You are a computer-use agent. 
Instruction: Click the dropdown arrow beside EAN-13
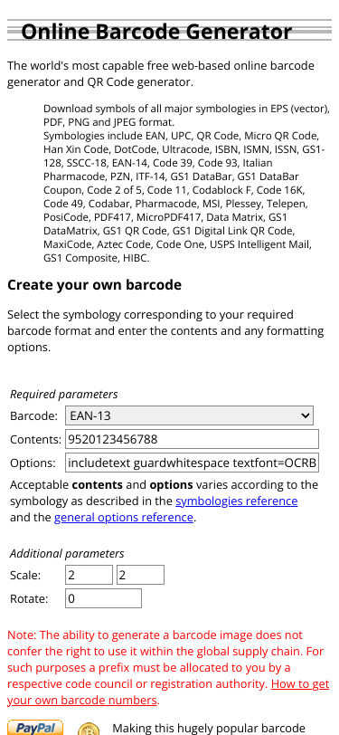coord(306,415)
